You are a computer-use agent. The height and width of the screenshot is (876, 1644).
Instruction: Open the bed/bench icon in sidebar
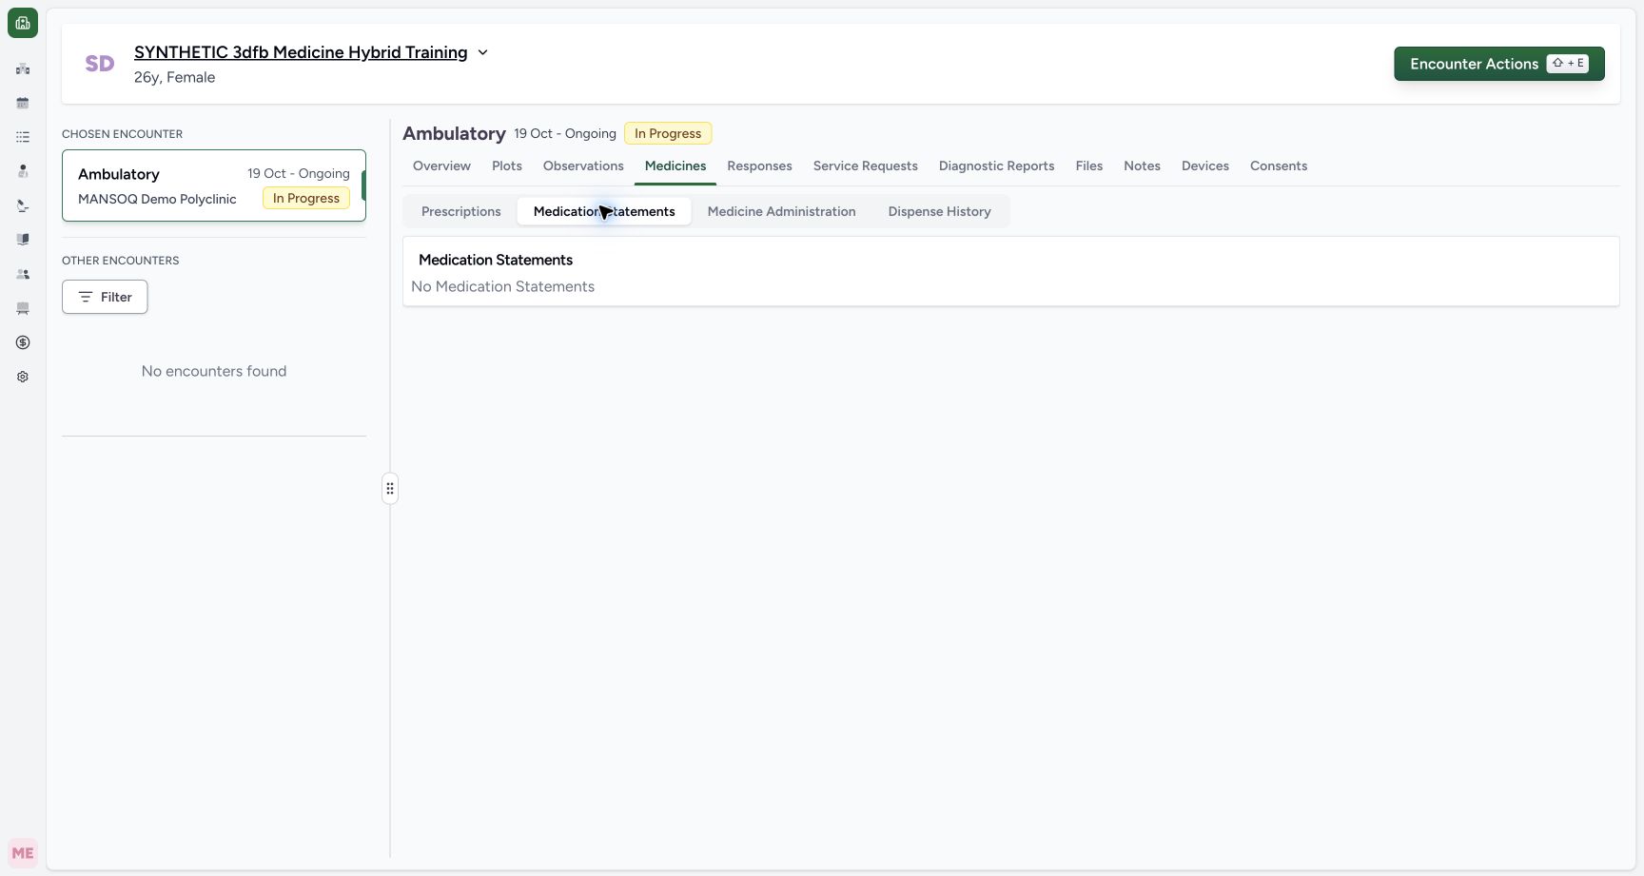tap(23, 308)
